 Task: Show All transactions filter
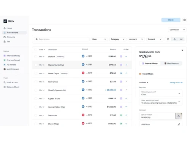(x=181, y=39)
